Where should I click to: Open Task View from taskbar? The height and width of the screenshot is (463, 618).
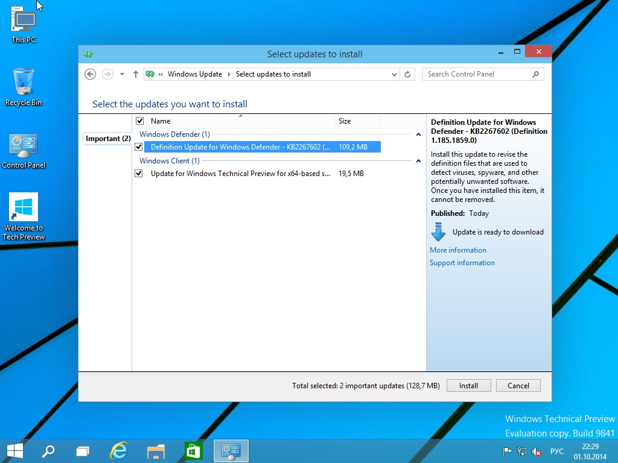point(83,451)
